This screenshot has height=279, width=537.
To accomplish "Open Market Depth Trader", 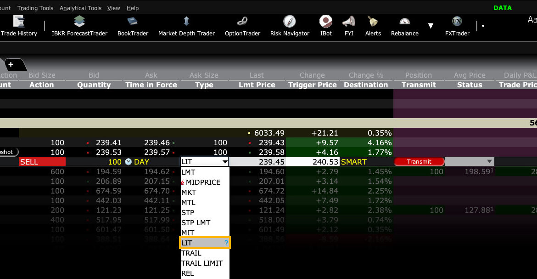I will (x=186, y=26).
